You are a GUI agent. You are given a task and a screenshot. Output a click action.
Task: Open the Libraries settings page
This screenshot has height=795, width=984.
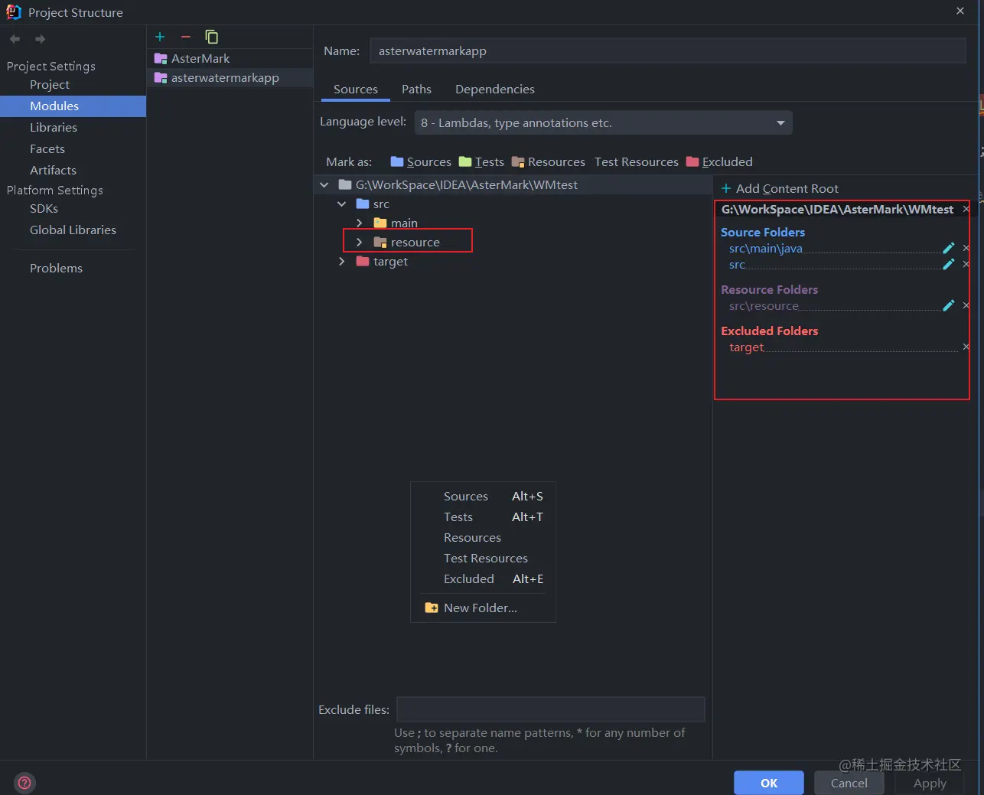click(x=54, y=127)
